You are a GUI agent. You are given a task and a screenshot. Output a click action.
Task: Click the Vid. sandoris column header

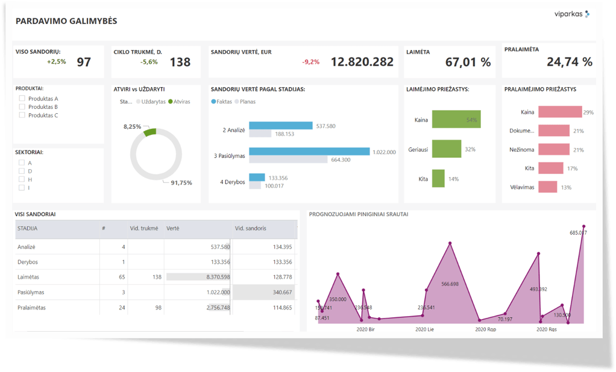click(x=250, y=229)
